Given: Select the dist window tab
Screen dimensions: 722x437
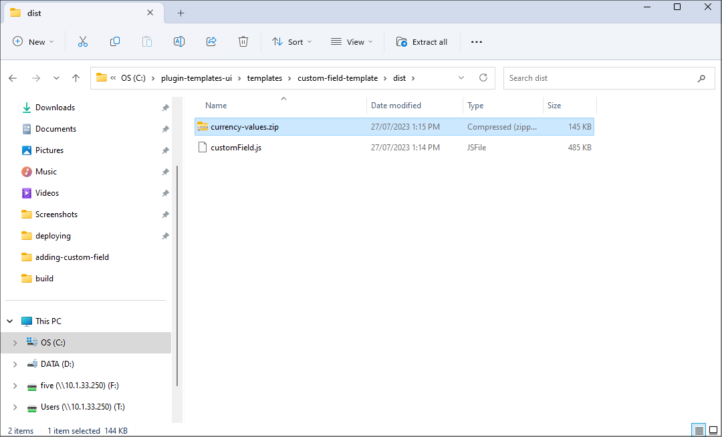Looking at the screenshot, I should (84, 13).
